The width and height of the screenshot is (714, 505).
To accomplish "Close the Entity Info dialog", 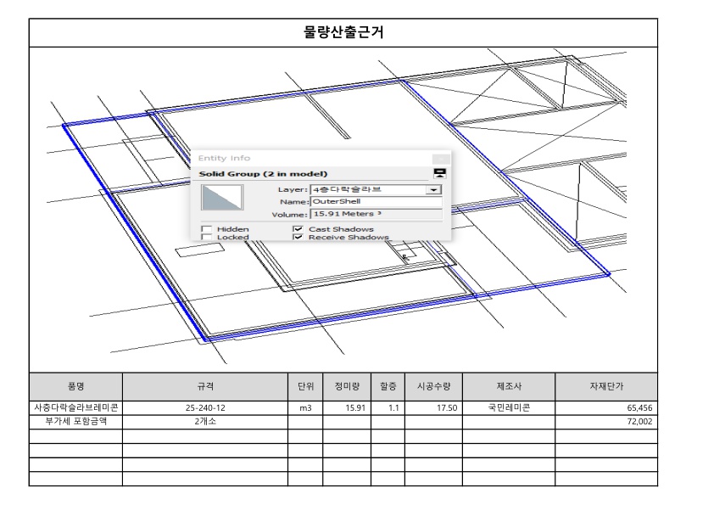I will pyautogui.click(x=440, y=159).
